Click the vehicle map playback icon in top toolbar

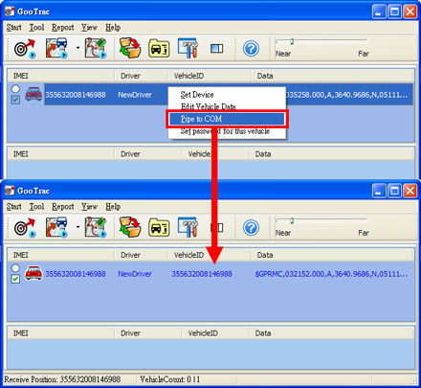(56, 48)
